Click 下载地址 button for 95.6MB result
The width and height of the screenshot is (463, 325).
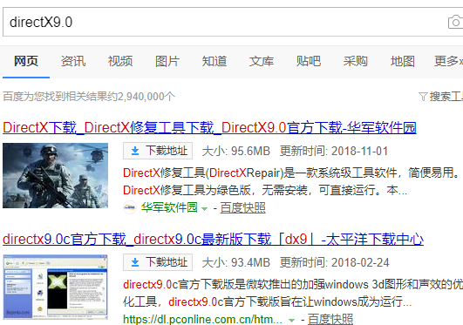coord(158,151)
